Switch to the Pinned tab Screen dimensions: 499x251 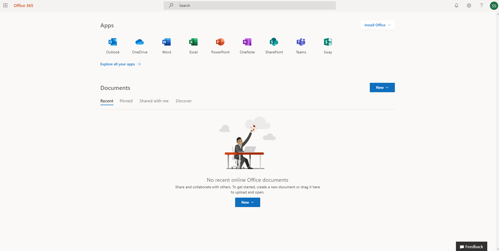tap(126, 101)
